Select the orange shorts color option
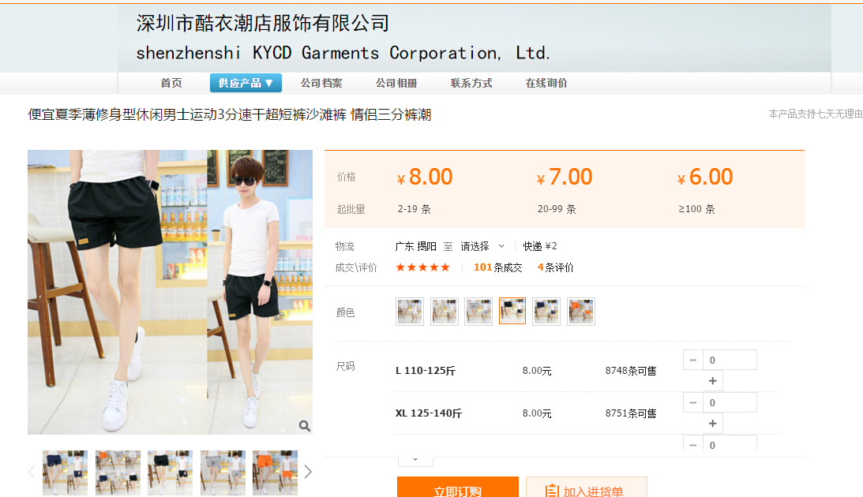863x497 pixels. (581, 312)
